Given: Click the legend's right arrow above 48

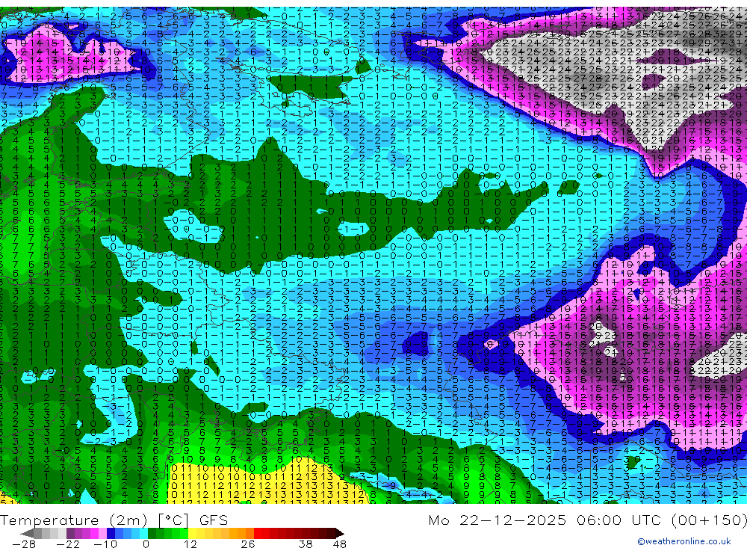Looking at the screenshot, I should pos(340,534).
